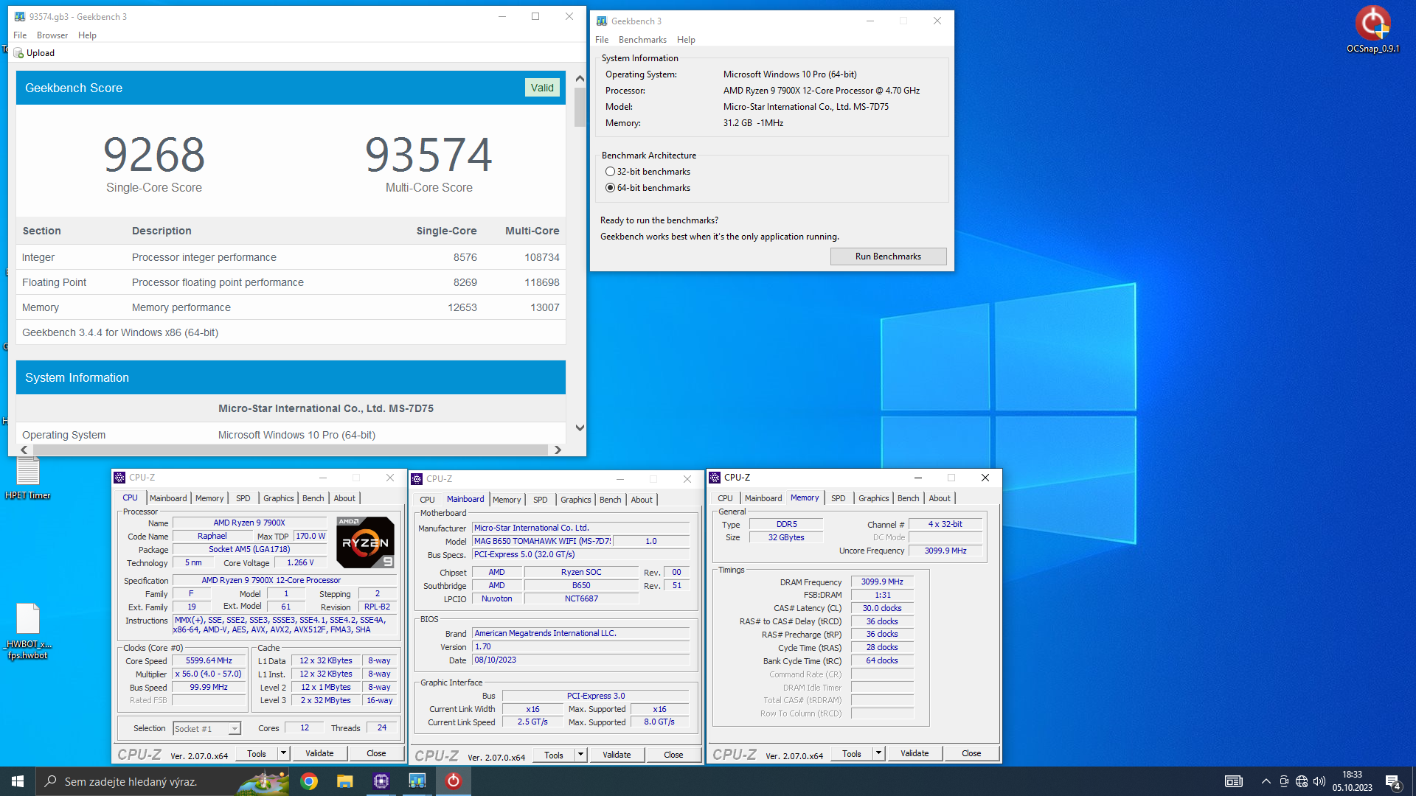Click Tools button in right CPU-Z window
Screen dimensions: 1416x796
852,753
